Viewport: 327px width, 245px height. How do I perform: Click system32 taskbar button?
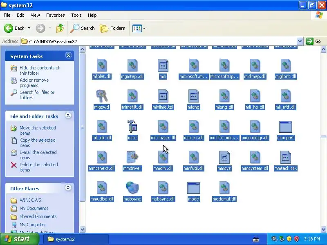[x=76, y=239]
